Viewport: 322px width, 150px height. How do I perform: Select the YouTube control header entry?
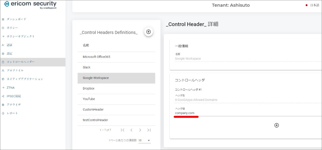[89, 99]
